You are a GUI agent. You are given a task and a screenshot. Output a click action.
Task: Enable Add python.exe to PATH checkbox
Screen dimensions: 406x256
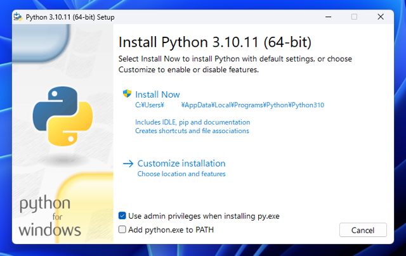[122, 229]
